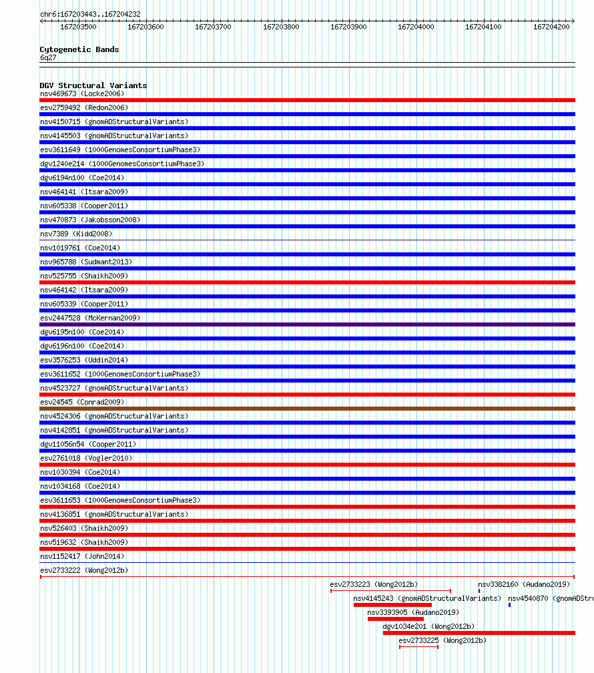Click the red bar under nsv3393905
The height and width of the screenshot is (673, 594).
[396, 619]
